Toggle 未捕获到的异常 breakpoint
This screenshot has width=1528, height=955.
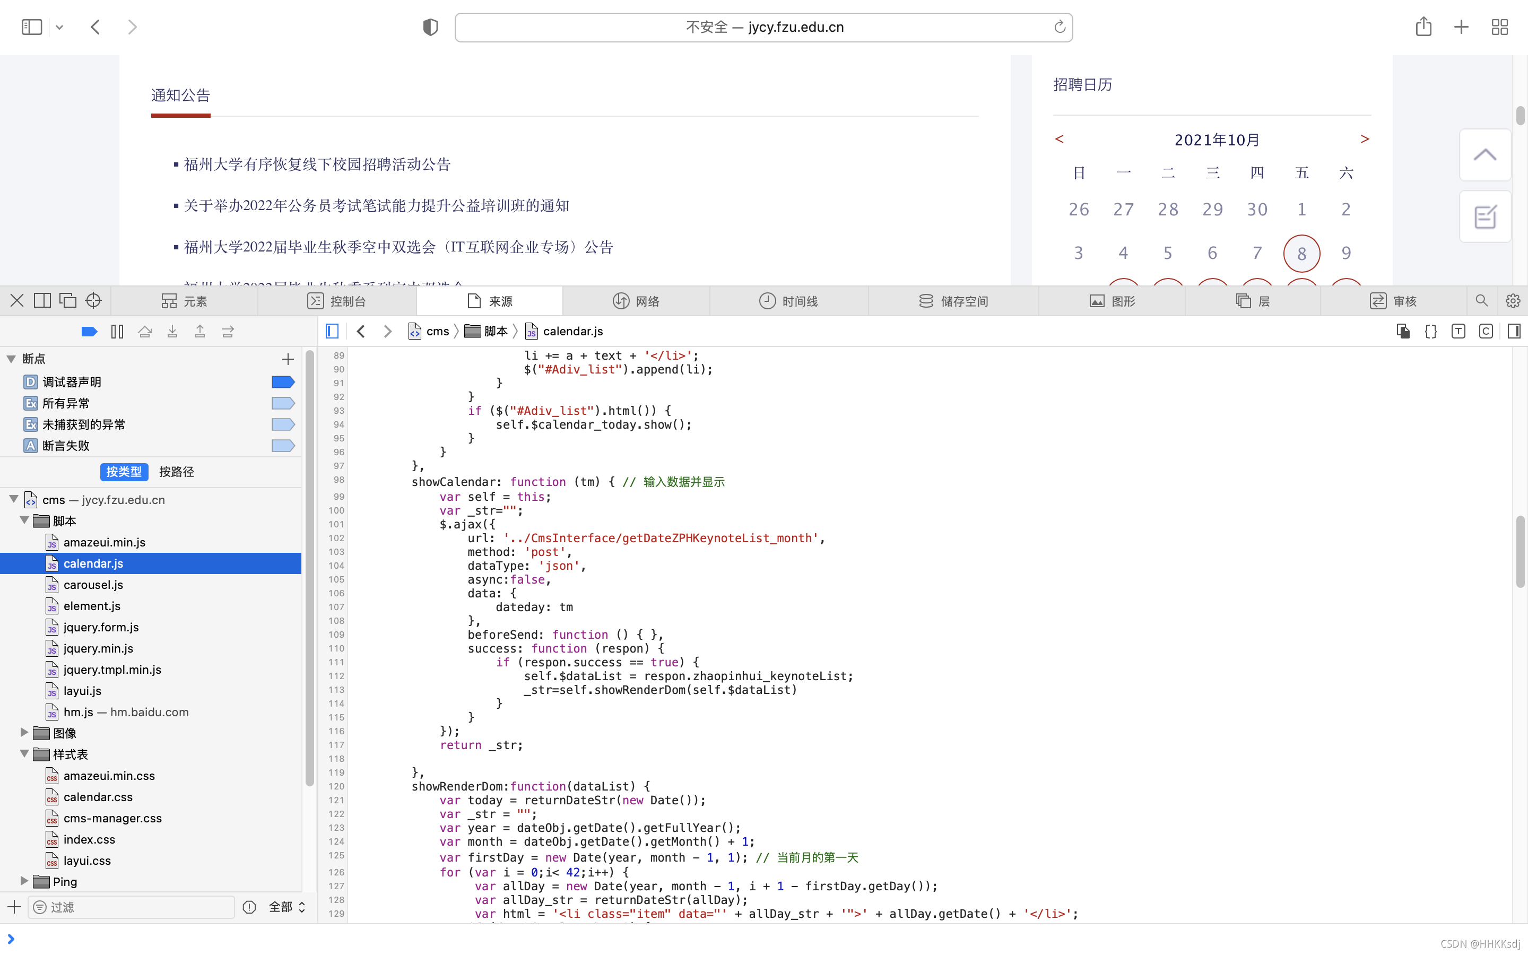point(283,424)
